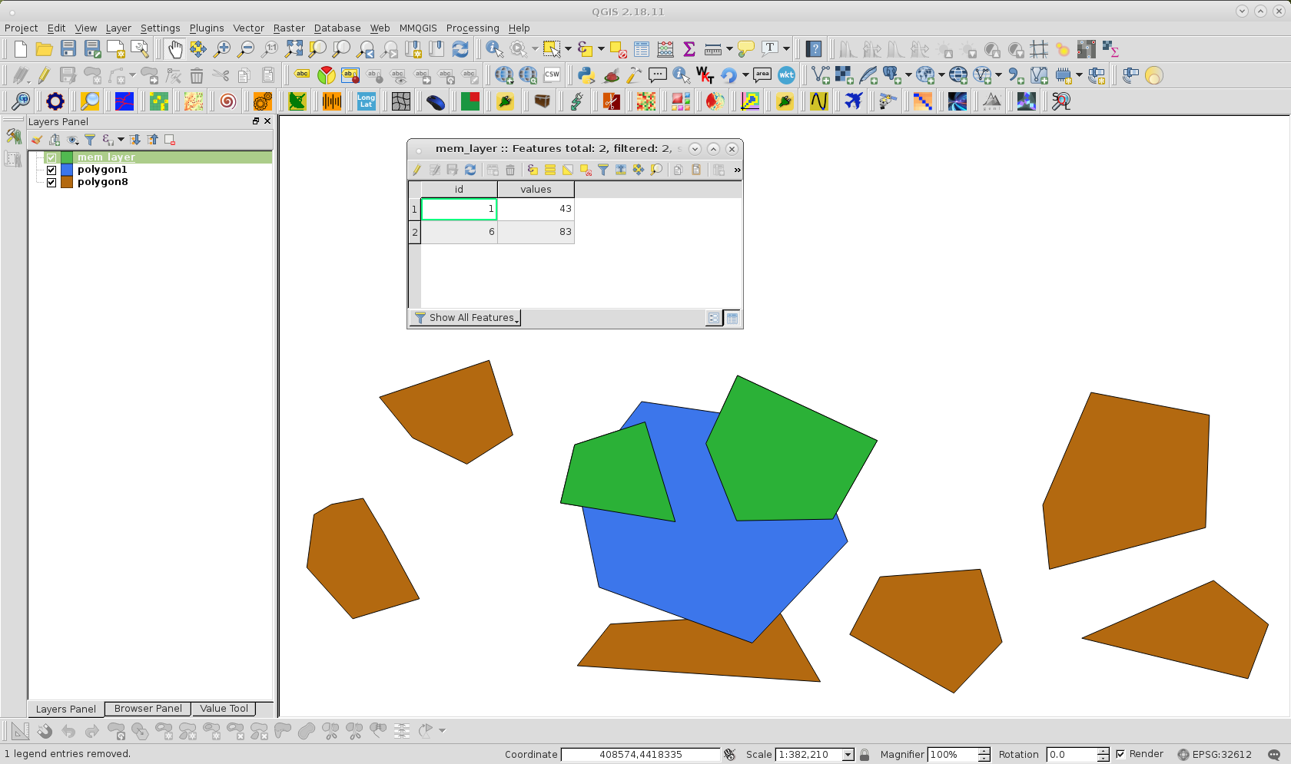Click Zoom Map to Selected Rows icon
Image resolution: width=1291 pixels, height=764 pixels.
click(x=656, y=170)
